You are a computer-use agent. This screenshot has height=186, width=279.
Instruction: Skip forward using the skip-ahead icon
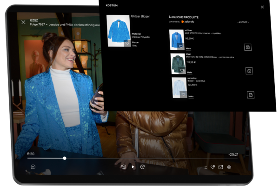(x=143, y=167)
